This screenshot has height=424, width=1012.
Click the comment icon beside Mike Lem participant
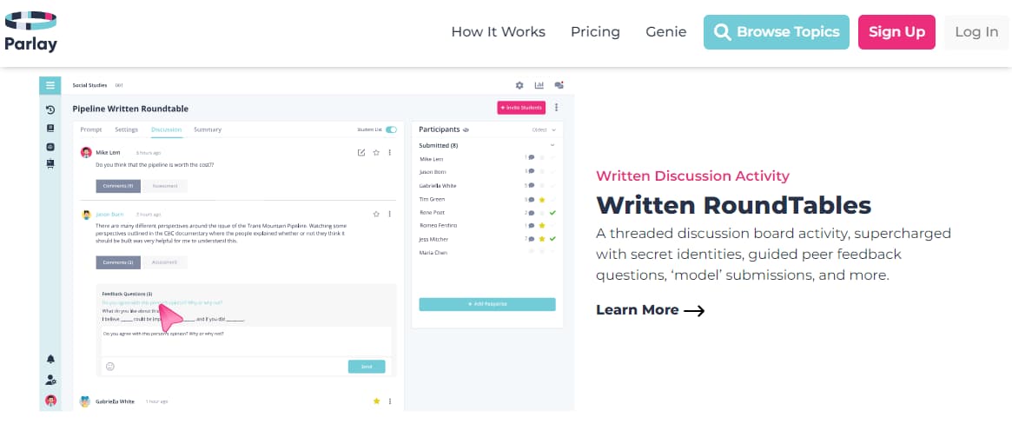531,157
